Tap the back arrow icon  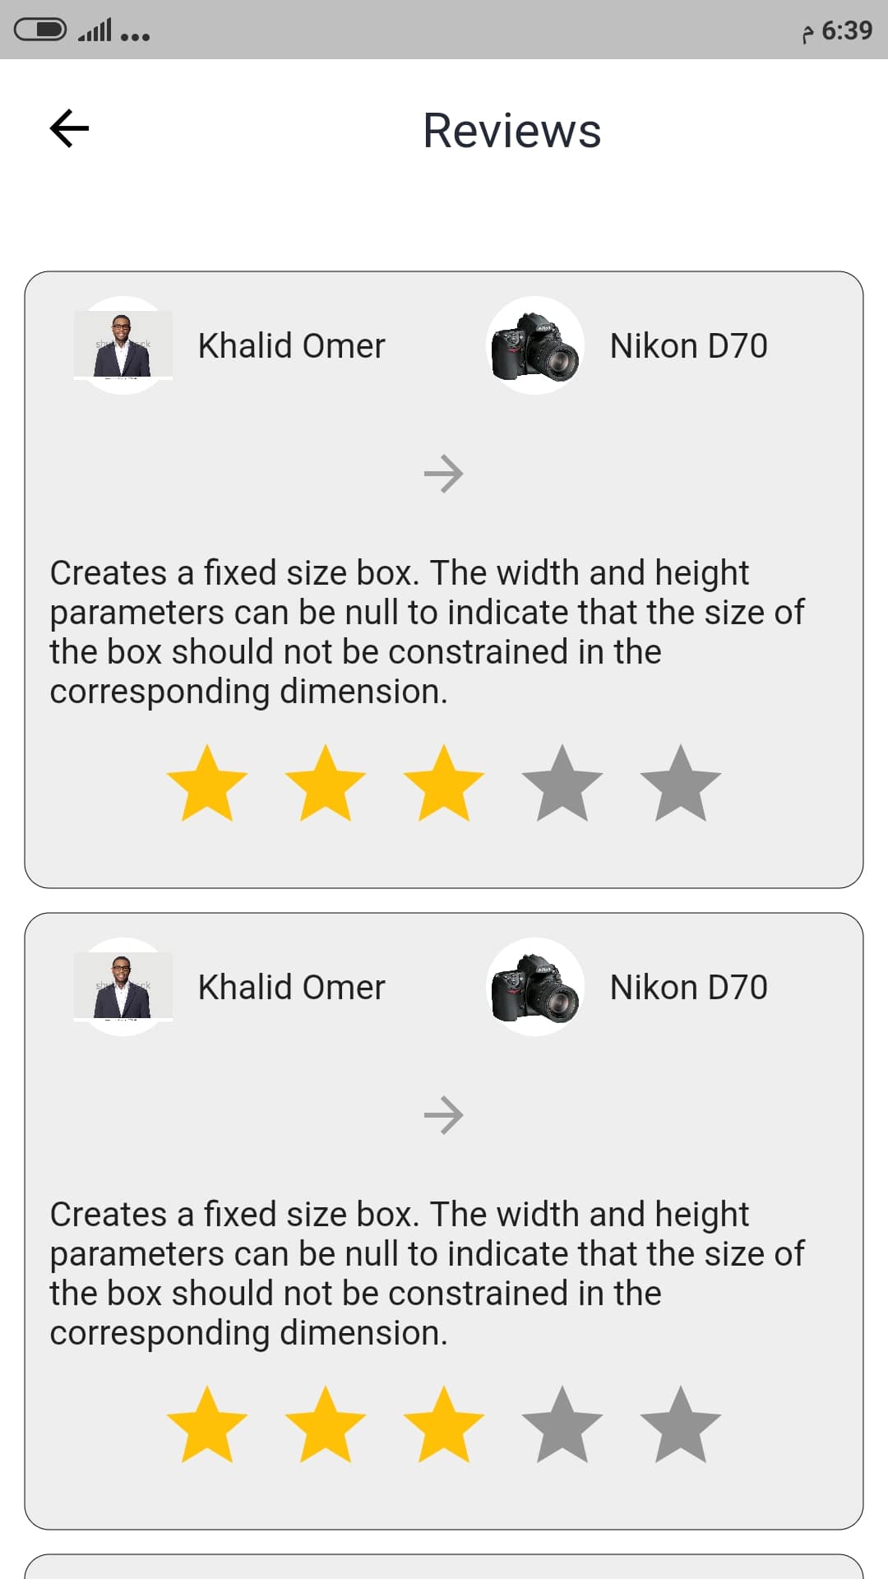point(69,128)
